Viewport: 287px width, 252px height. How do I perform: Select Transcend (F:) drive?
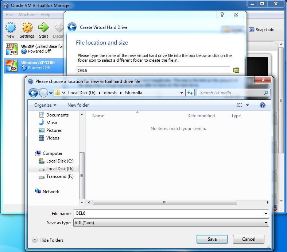click(x=56, y=176)
